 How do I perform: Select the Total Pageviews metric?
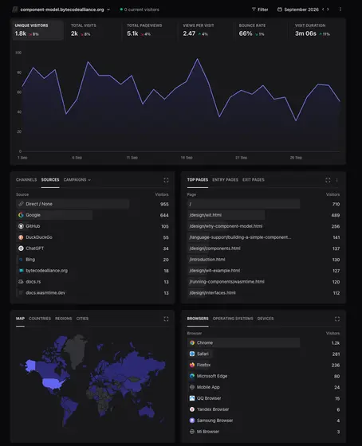pos(149,30)
